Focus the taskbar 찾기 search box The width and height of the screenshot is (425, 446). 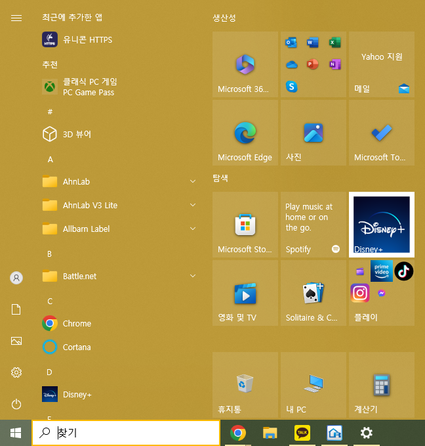click(126, 433)
